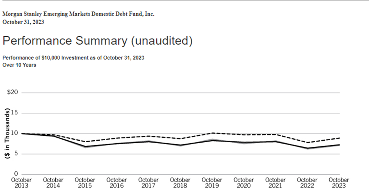The width and height of the screenshot is (369, 194).
Task: Click the Morgan Stanley fund name heading
Action: coord(78,14)
